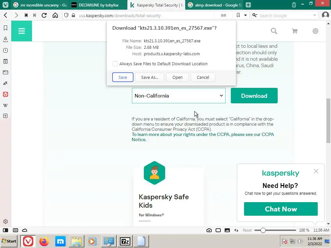Open Firefox from the taskbar
Screen dimensions: 331x248
coord(44,241)
